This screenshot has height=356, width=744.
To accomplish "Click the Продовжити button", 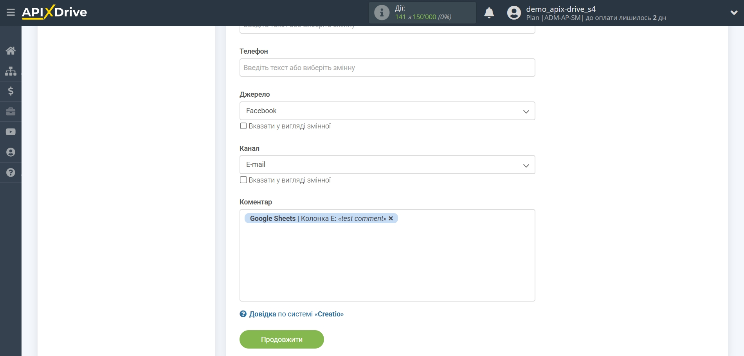I will 281,339.
